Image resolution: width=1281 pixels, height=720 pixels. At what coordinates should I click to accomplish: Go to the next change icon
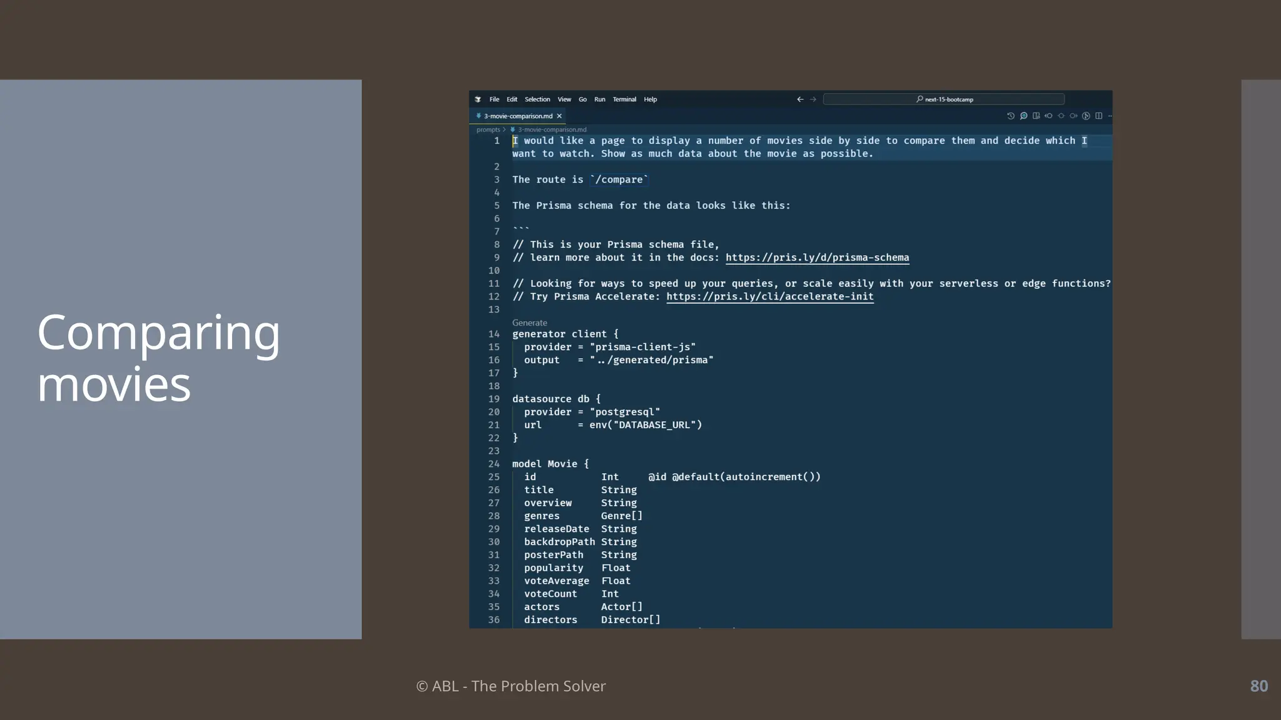click(1073, 116)
